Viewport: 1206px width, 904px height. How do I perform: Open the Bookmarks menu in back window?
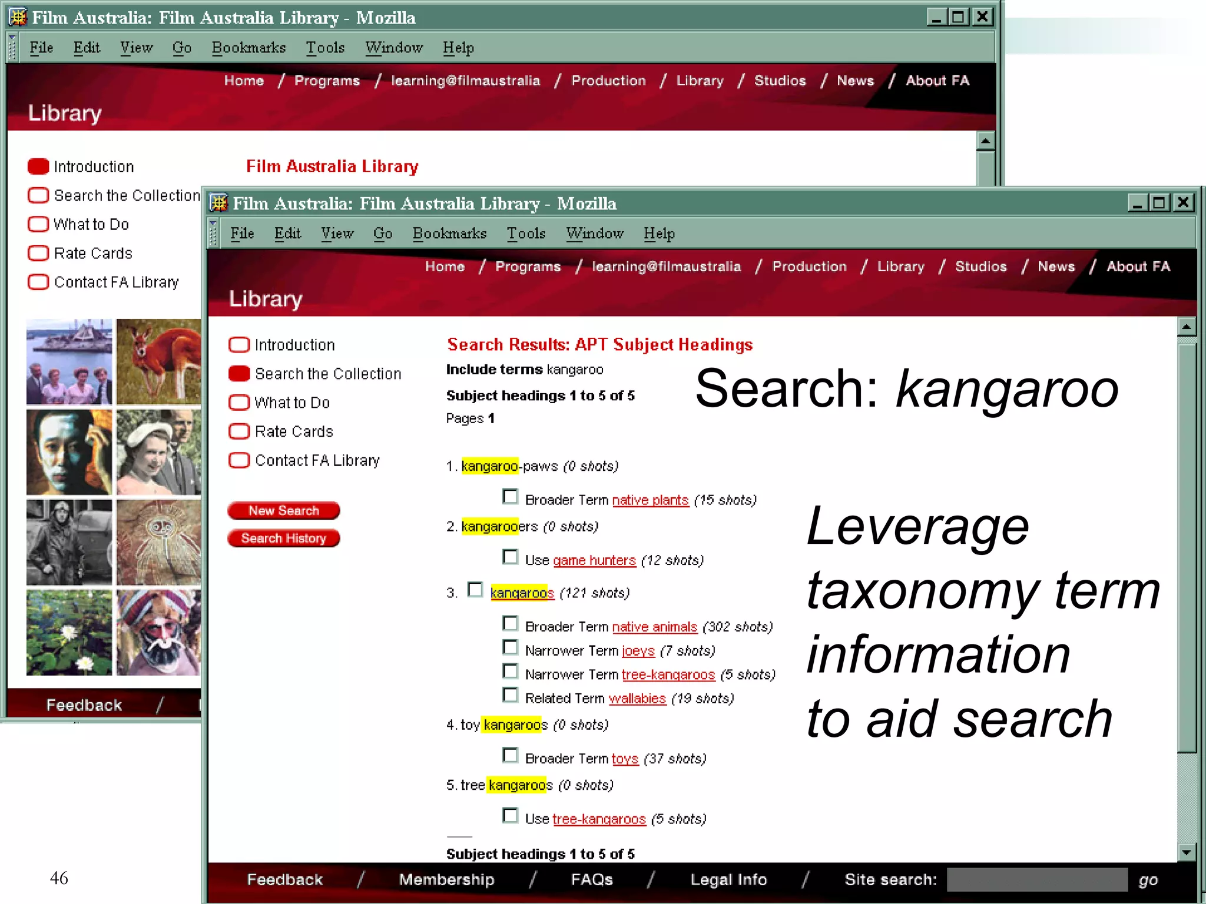pos(249,48)
